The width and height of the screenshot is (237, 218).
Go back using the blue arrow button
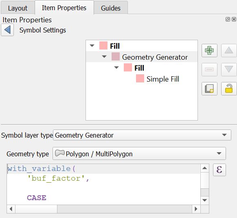point(7,30)
